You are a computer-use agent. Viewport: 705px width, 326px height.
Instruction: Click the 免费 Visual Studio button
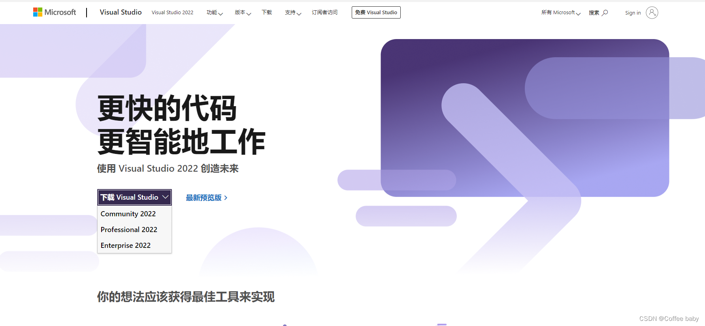coord(376,13)
